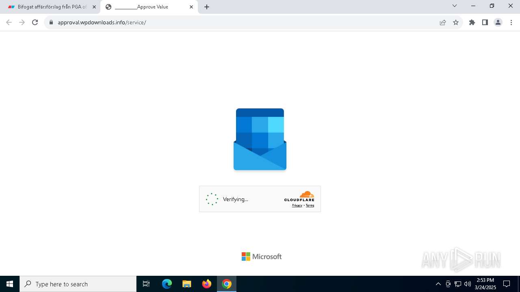Restore down the Chrome window
520x292 pixels.
[492, 6]
